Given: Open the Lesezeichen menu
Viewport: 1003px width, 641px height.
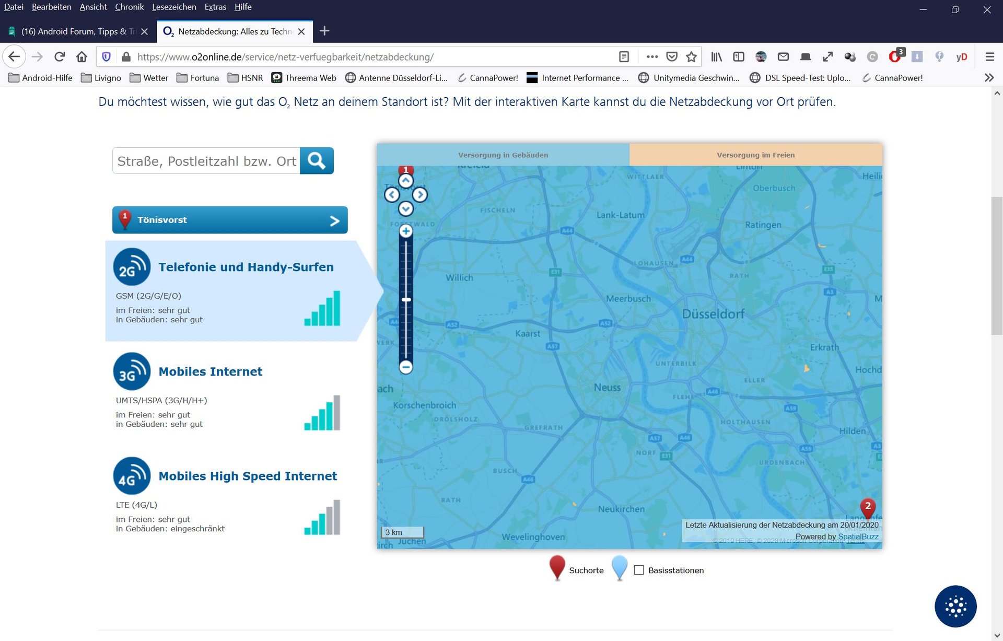Looking at the screenshot, I should coord(174,7).
